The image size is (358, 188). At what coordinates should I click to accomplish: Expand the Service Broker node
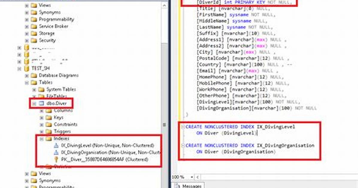(27, 27)
